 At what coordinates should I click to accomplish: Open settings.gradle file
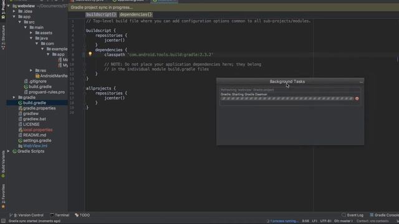[35, 141]
